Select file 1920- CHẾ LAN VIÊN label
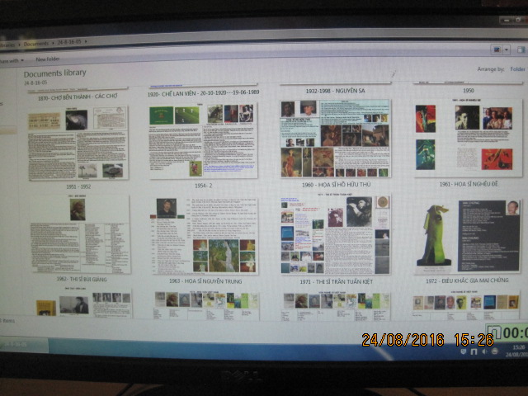Viewport: 528px width, 396px height. (x=203, y=92)
